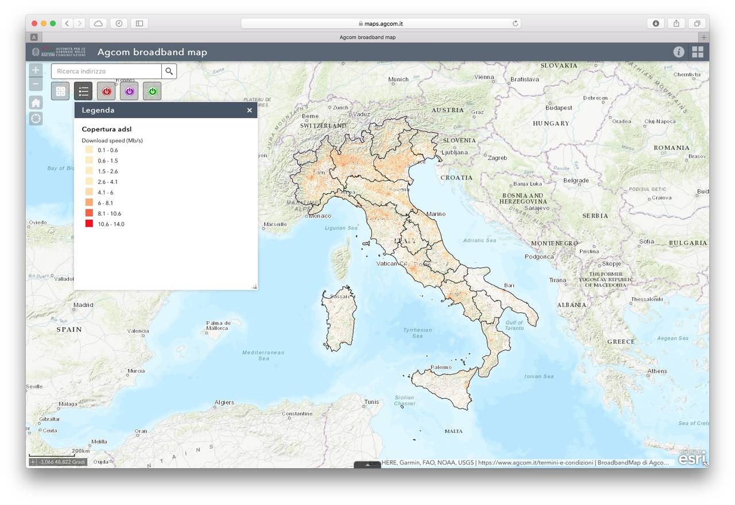Click the address search magnifier icon

point(169,71)
